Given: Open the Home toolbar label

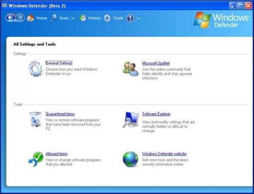Looking at the screenshot, I should tap(42, 18).
